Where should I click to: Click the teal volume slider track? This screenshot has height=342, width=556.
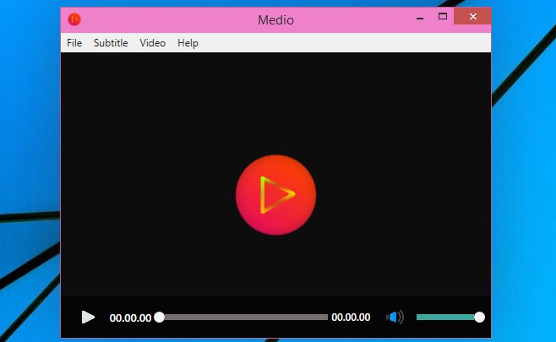click(x=447, y=318)
